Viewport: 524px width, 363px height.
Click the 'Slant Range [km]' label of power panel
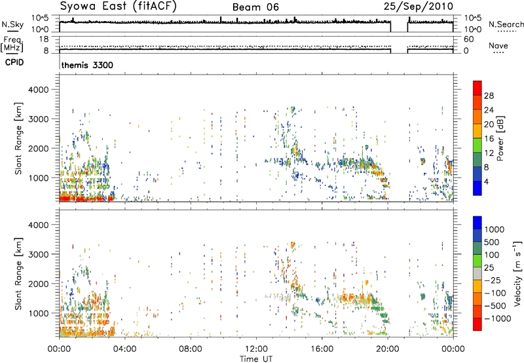18,138
